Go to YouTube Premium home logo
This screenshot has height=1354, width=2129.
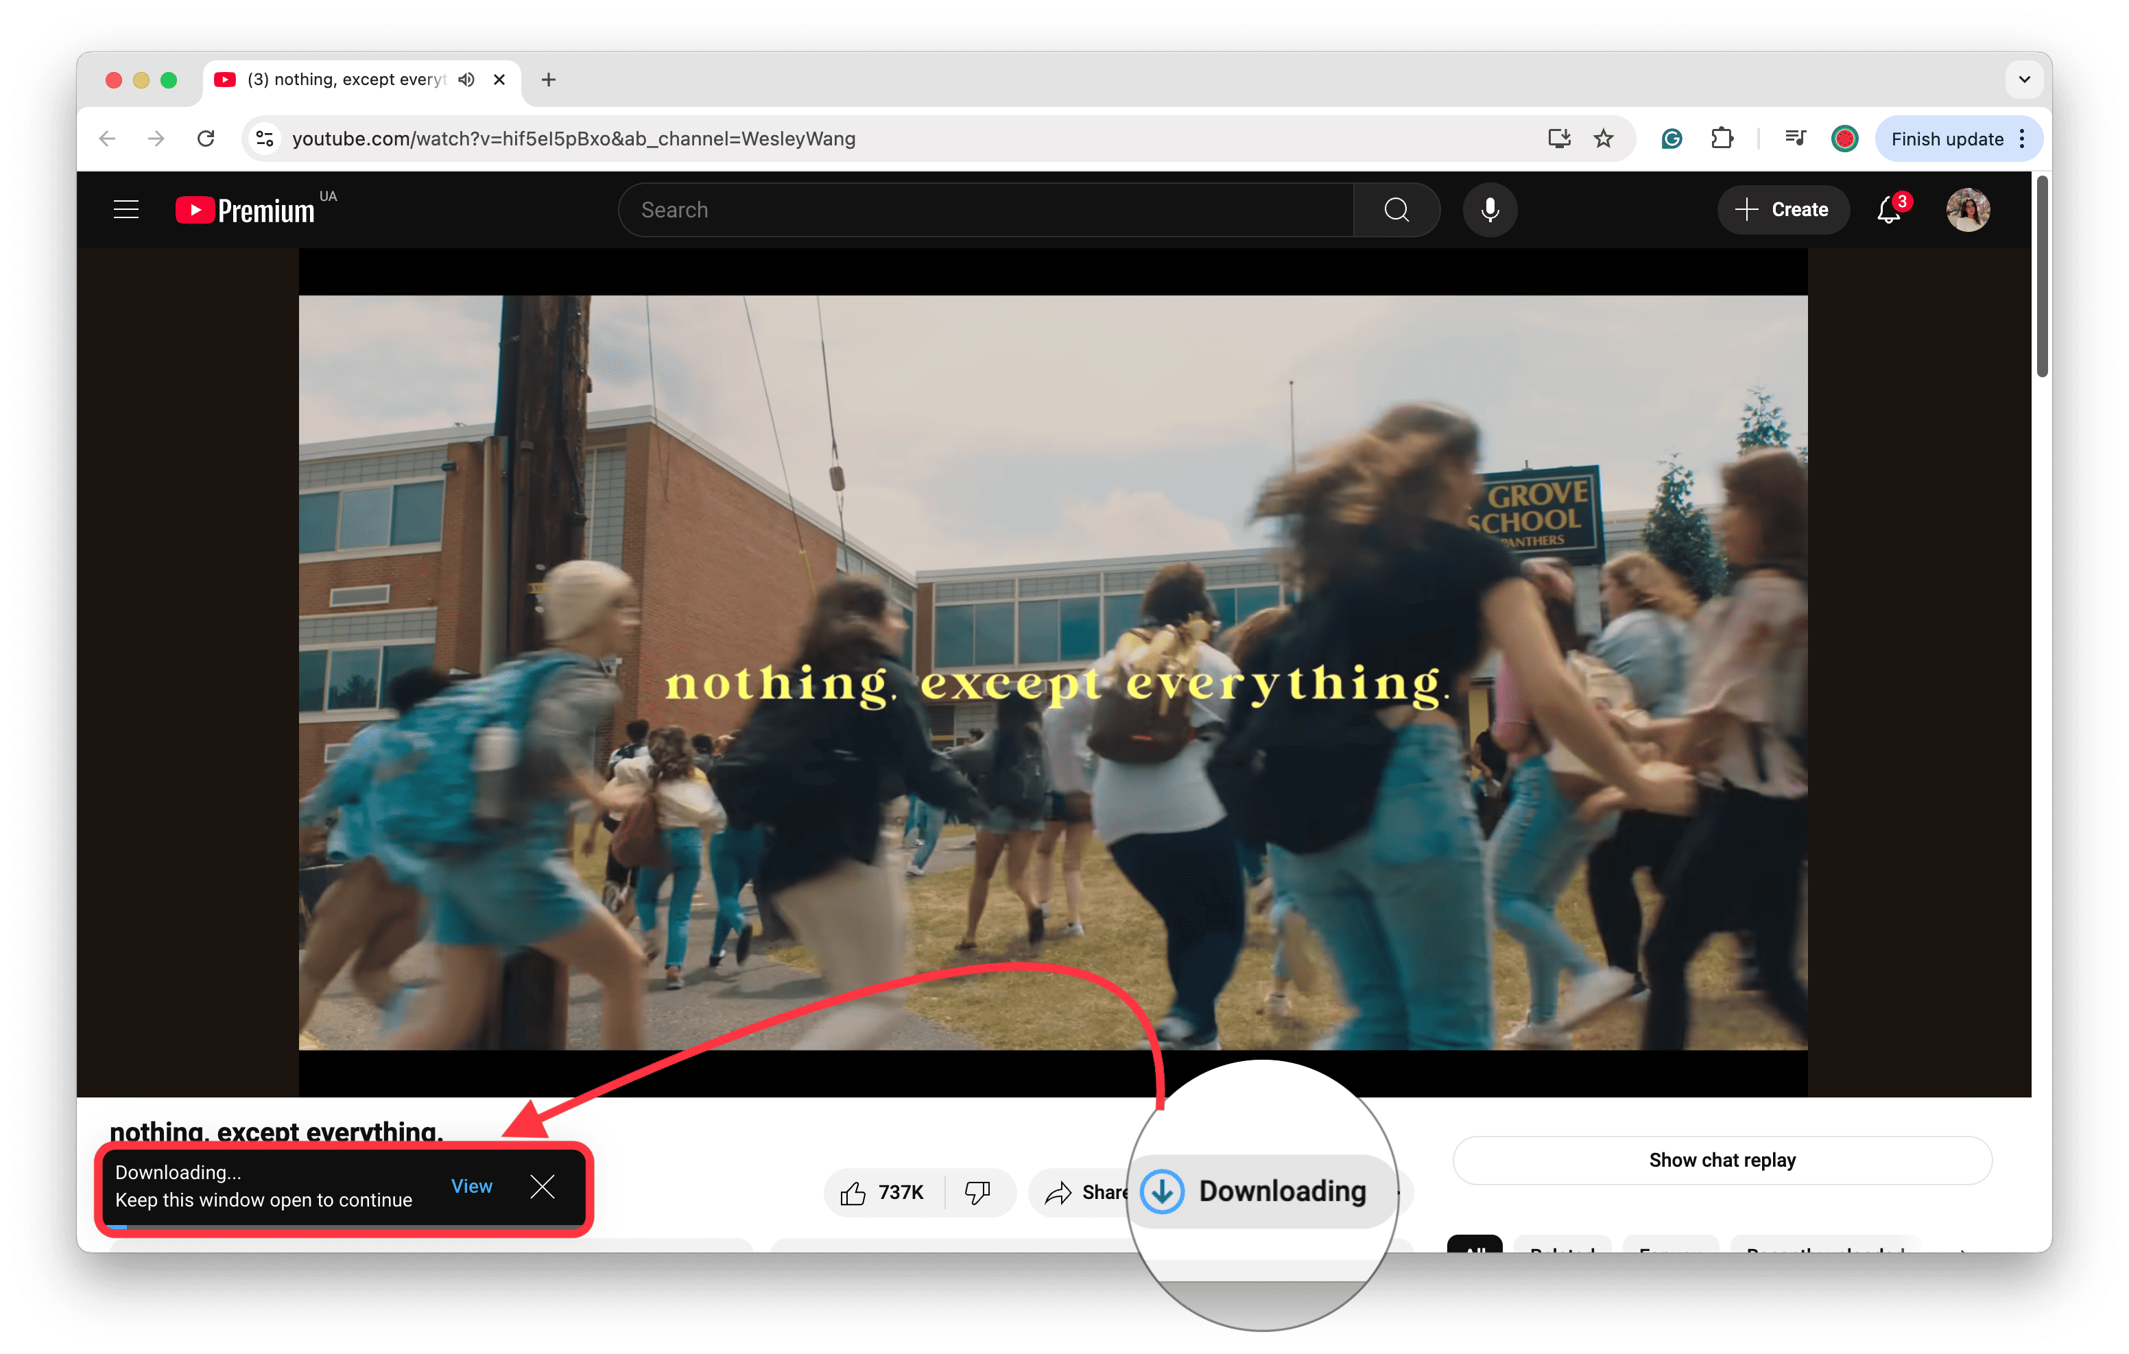point(245,211)
